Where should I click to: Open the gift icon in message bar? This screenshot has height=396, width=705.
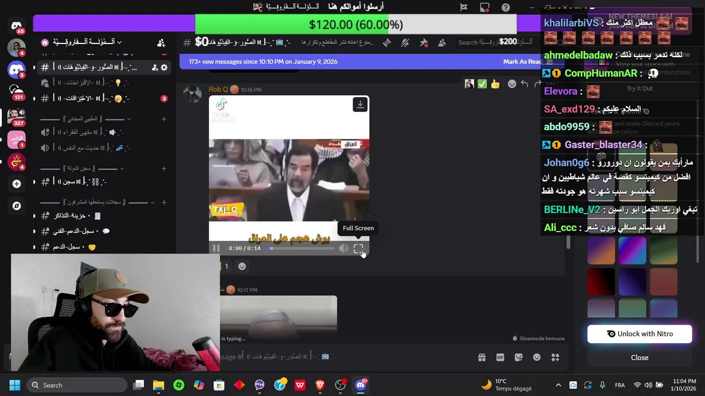(x=482, y=357)
